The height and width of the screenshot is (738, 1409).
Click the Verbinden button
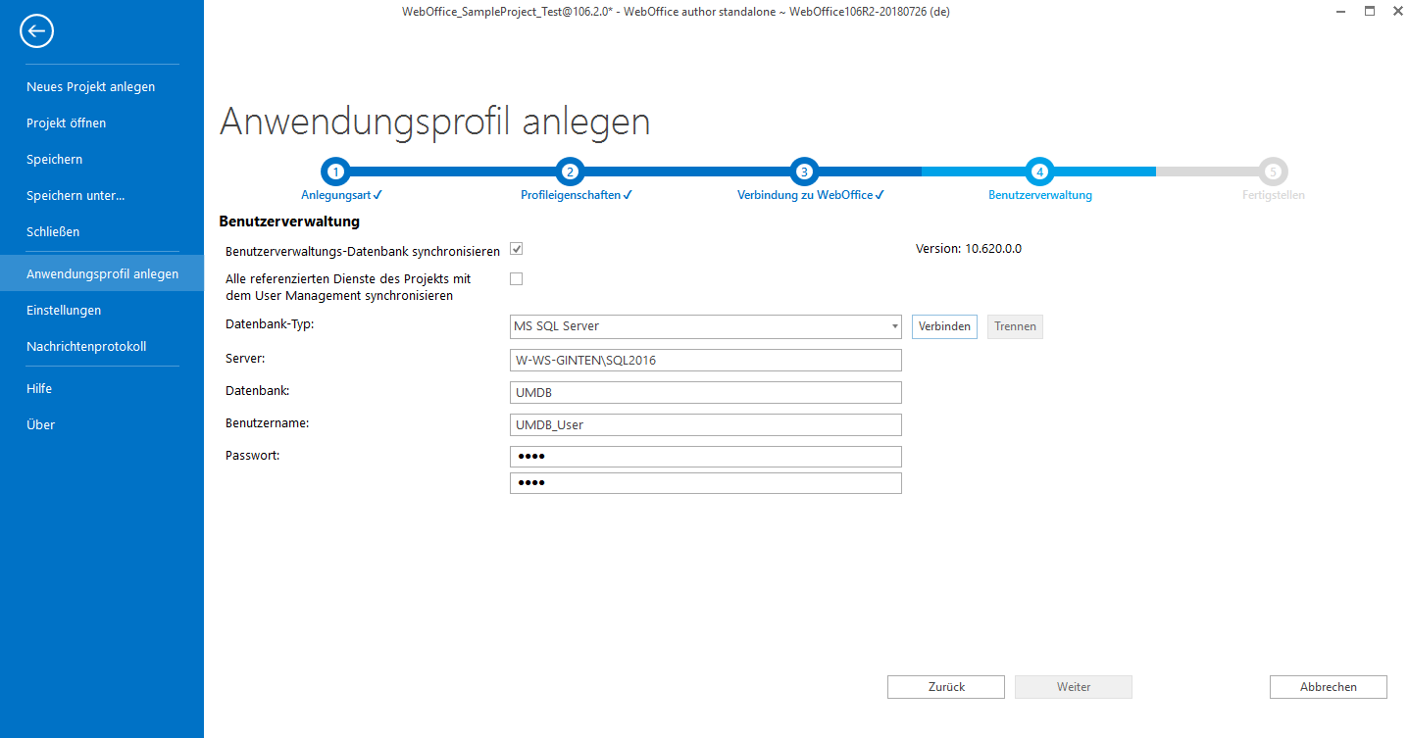click(944, 326)
